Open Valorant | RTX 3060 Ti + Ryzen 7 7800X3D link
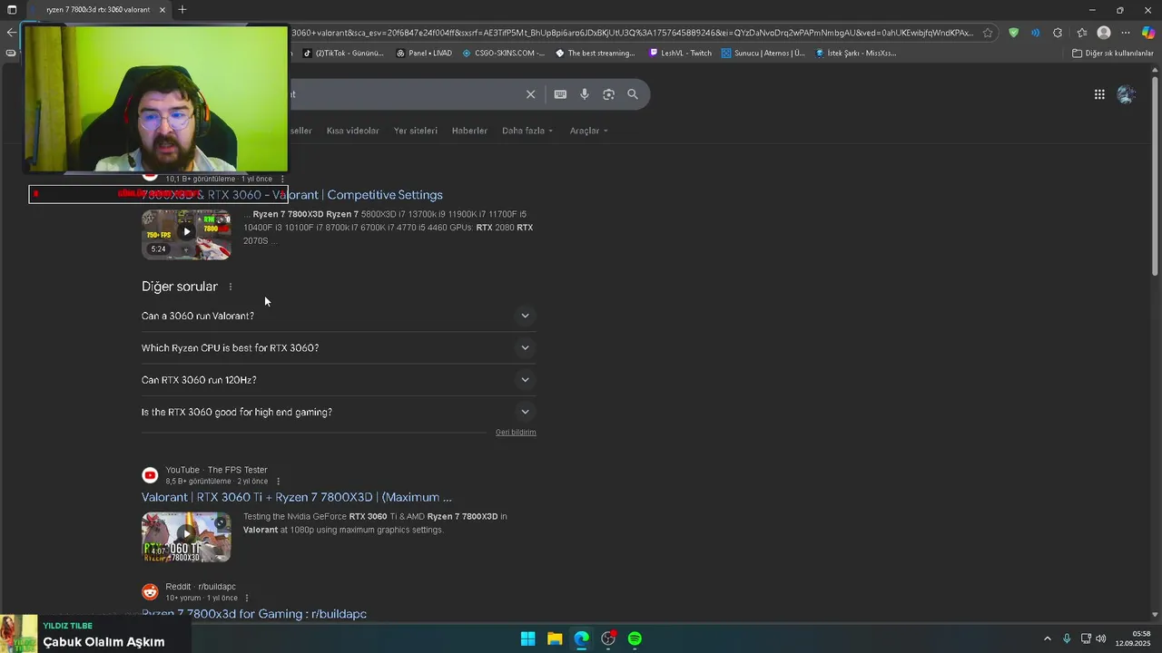The width and height of the screenshot is (1162, 653). pos(297,497)
